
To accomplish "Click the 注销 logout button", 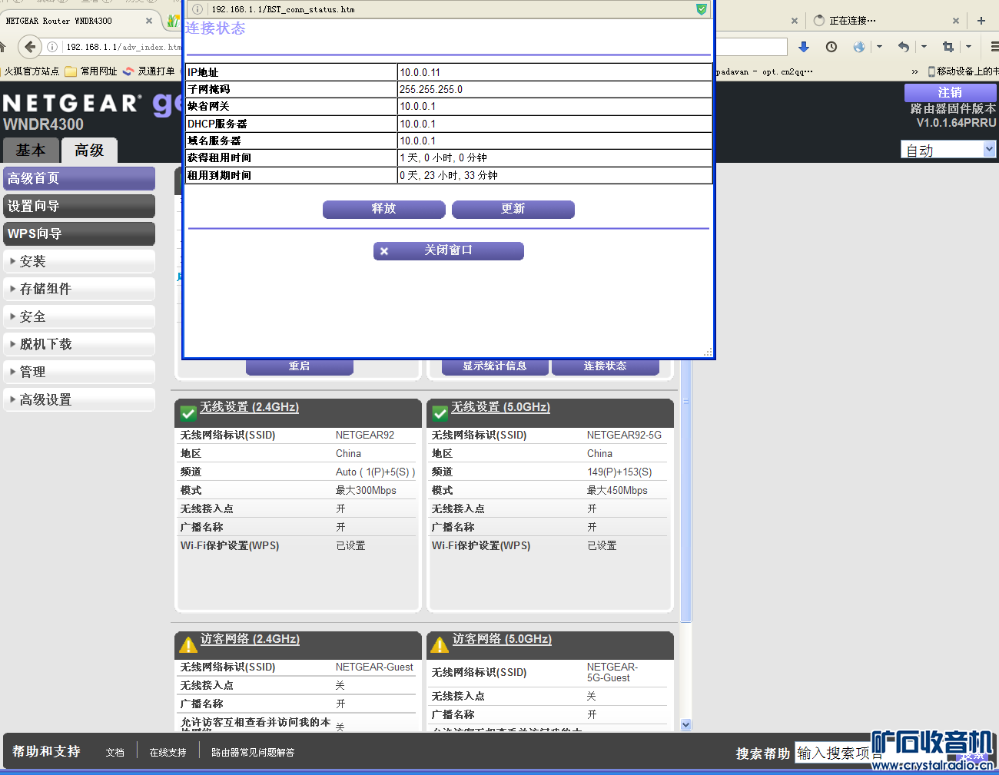I will tap(950, 92).
